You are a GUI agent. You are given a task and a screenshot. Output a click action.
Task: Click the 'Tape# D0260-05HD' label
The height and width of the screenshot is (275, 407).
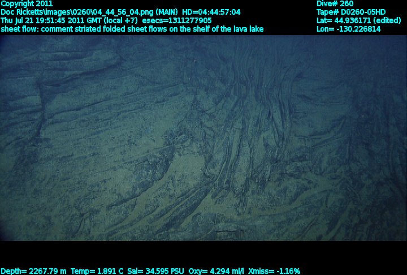(x=351, y=12)
